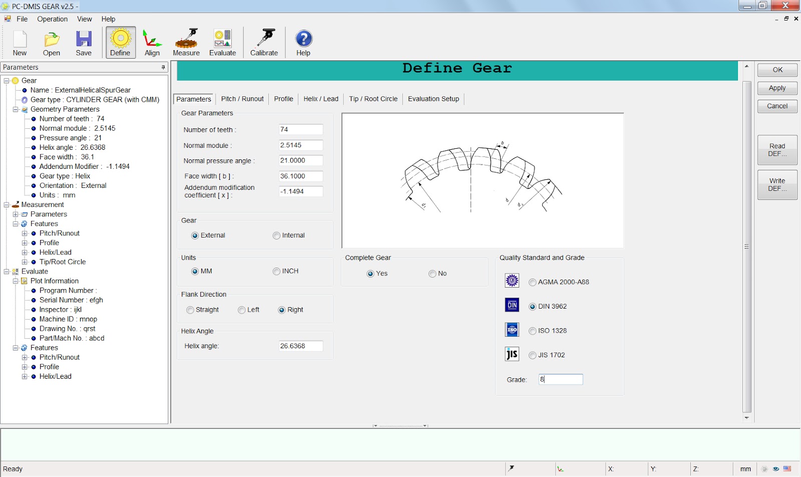
Task: Click the DIN standard logo icon
Action: 512,305
